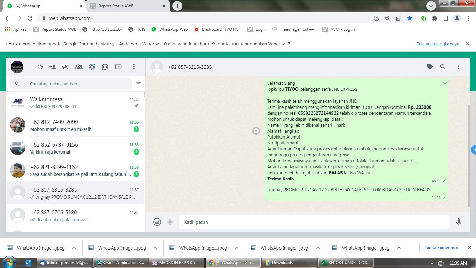This screenshot has height=268, width=476.
Task: Toggle the unread chats filter
Action: point(139,84)
